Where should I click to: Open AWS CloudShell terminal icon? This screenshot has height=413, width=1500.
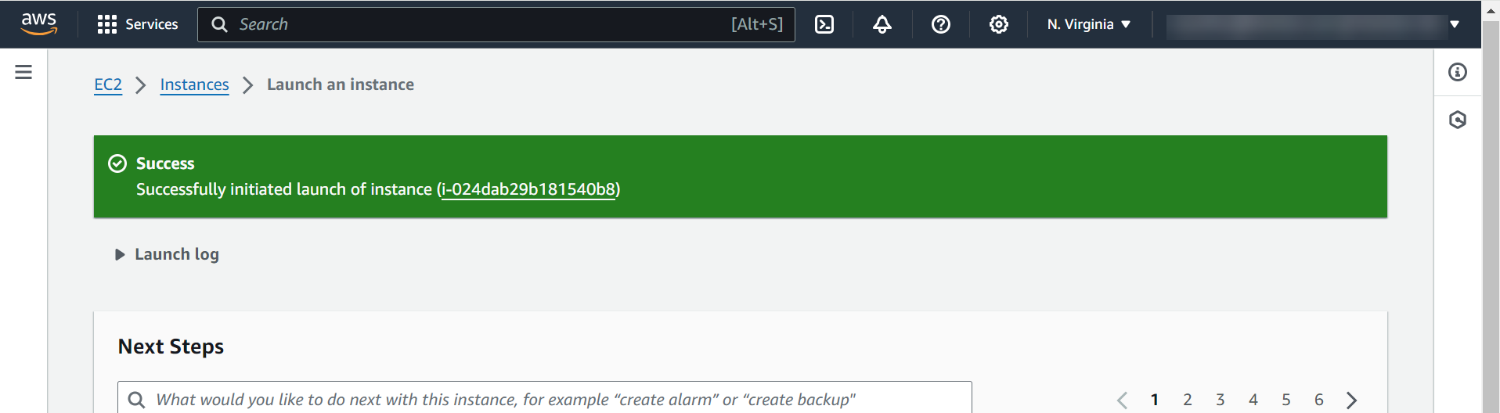click(x=824, y=24)
